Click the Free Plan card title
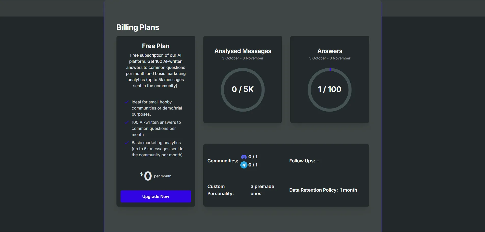Screen dimensions: 485x232 tap(156, 46)
